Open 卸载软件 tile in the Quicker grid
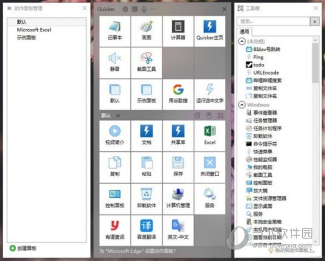 147,199
